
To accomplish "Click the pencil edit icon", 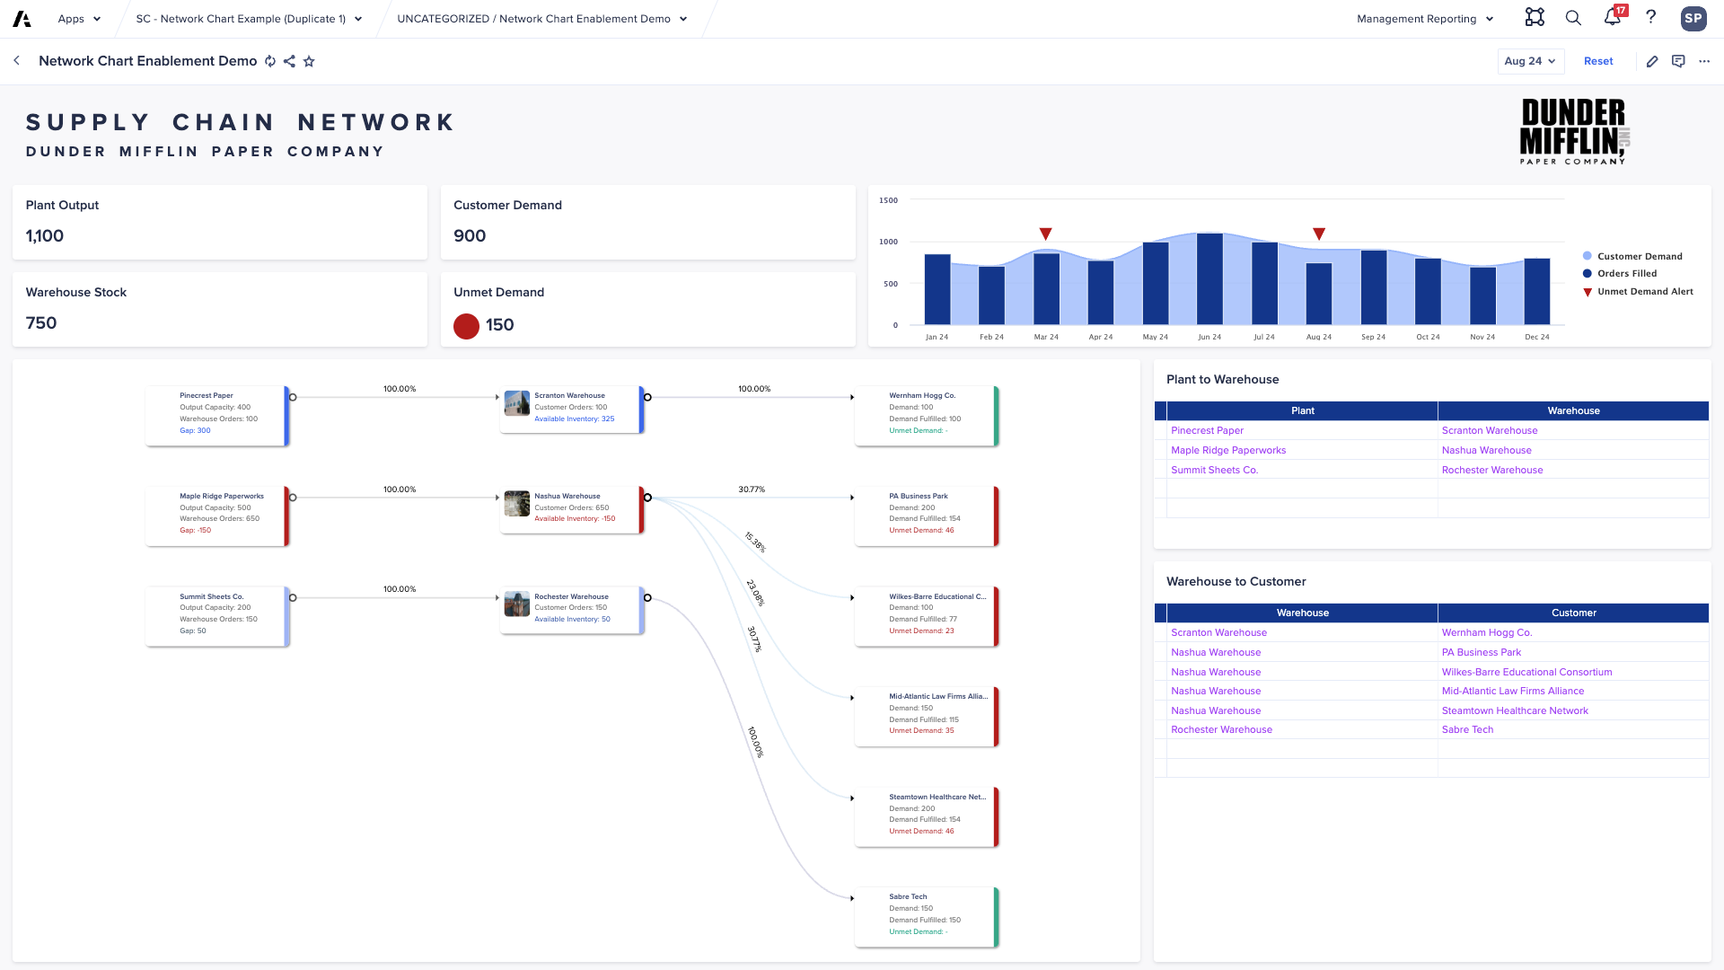I will click(1652, 61).
